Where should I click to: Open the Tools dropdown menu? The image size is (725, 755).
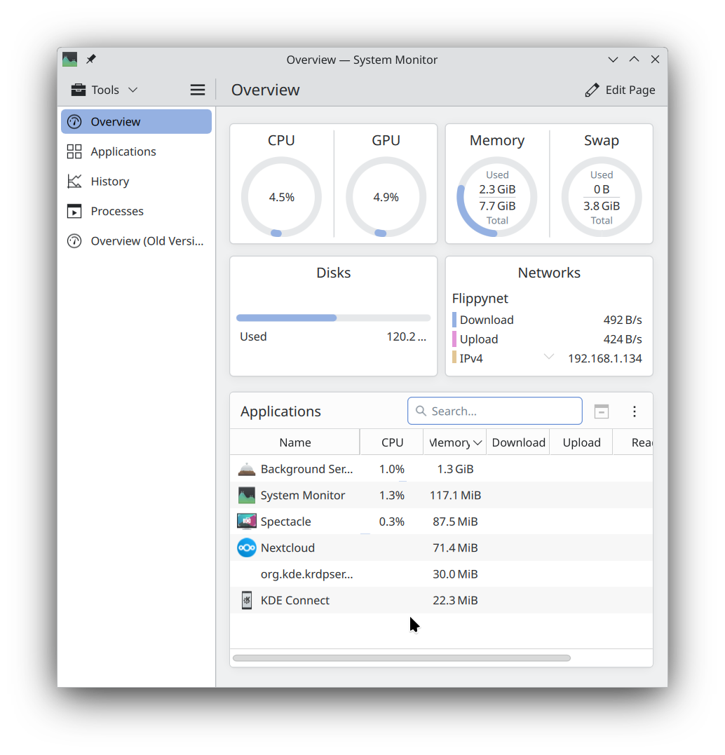pos(104,90)
